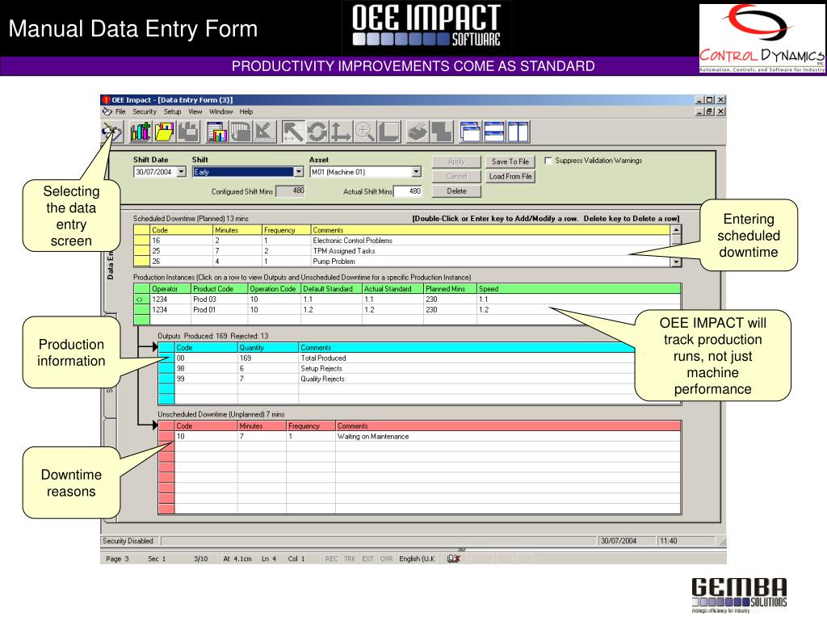Screen dimensions: 827x620
Task: Click Outputs Quantity column header
Action: (x=268, y=348)
